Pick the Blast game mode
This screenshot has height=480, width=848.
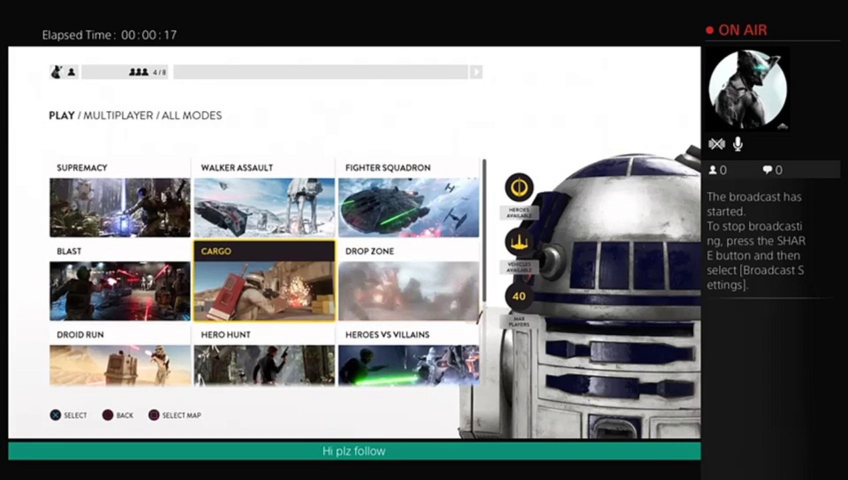[x=120, y=281]
